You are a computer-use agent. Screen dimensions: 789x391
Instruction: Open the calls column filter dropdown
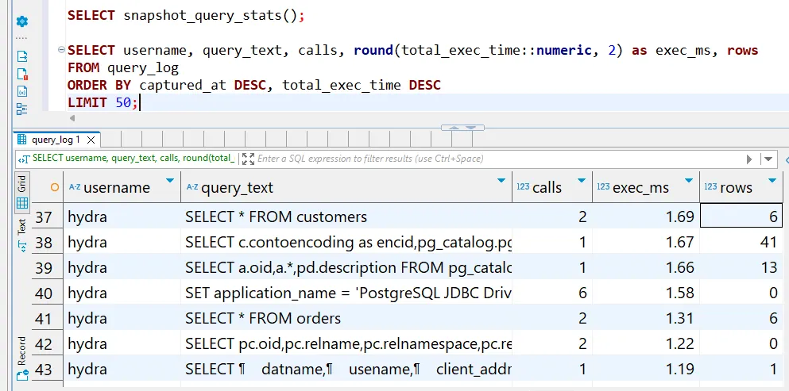point(582,180)
